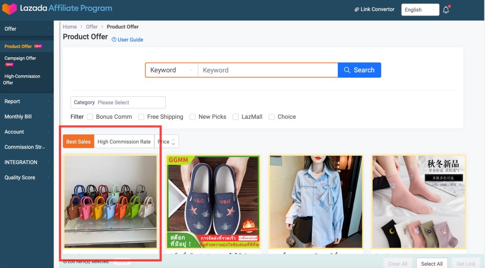Open the notification bell icon
This screenshot has width=485, height=268.
pyautogui.click(x=446, y=9)
